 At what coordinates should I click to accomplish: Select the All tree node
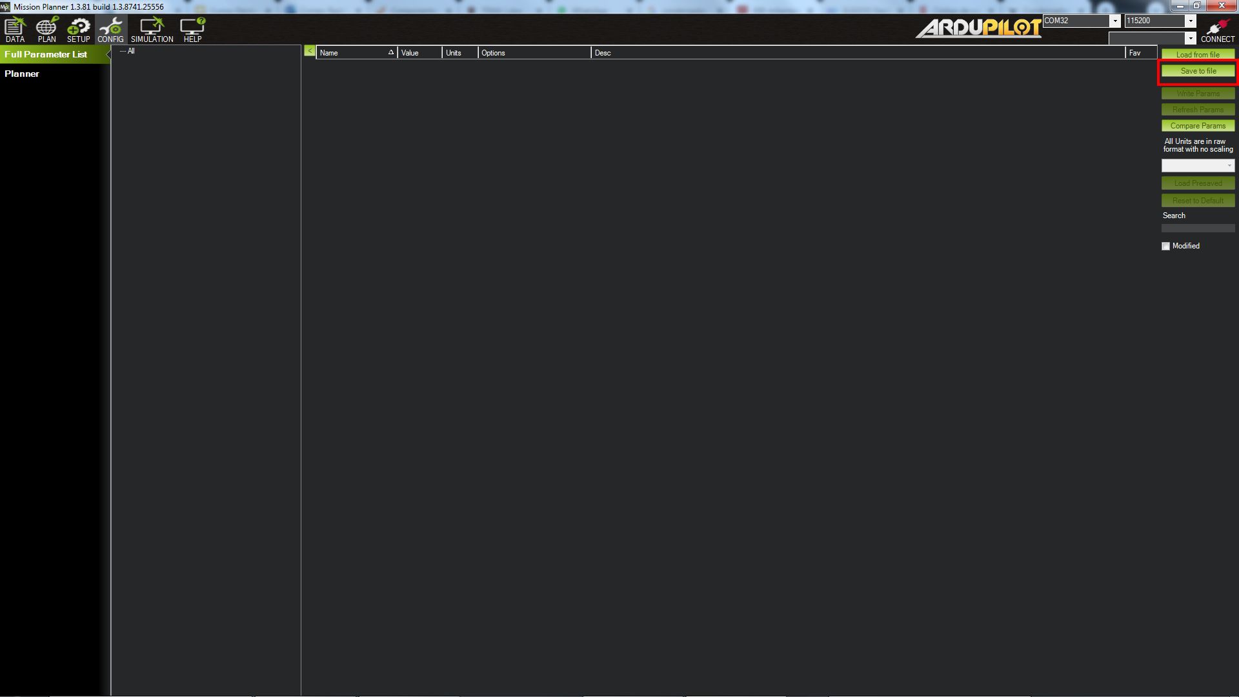tap(131, 51)
